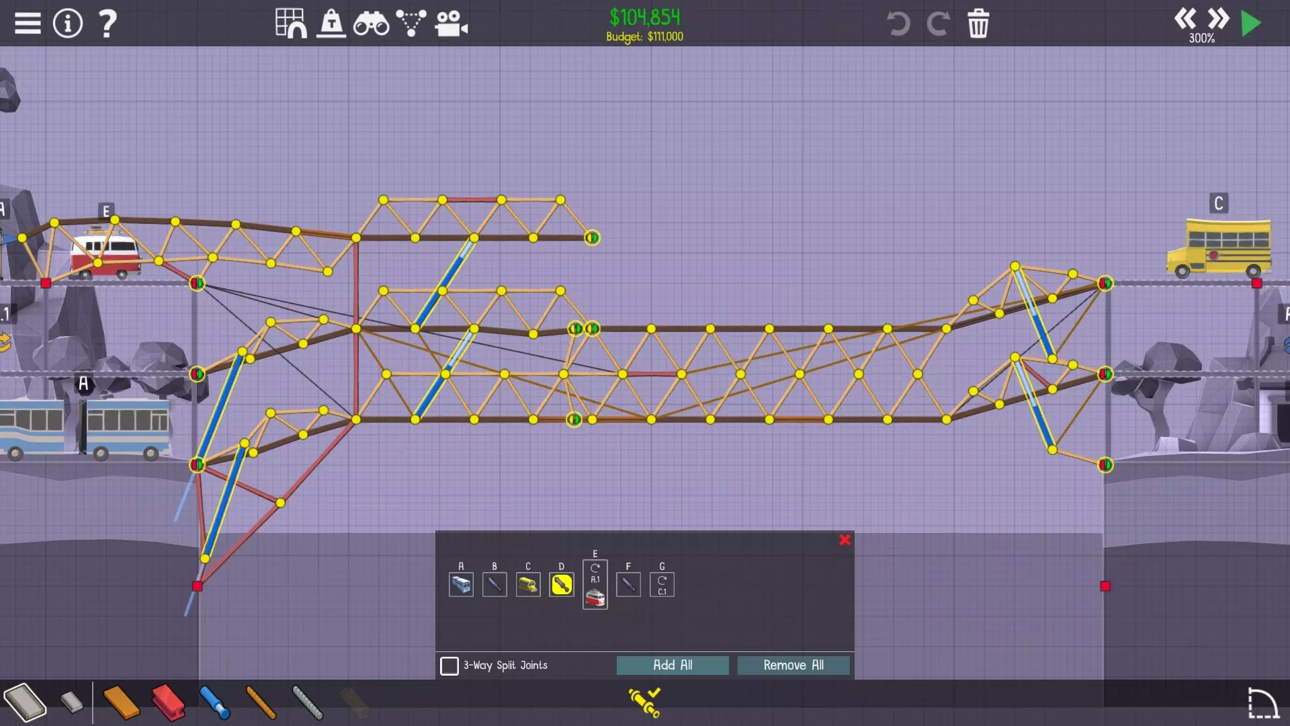This screenshot has height=726, width=1290.
Task: Pick the red steel material
Action: pyautogui.click(x=168, y=702)
